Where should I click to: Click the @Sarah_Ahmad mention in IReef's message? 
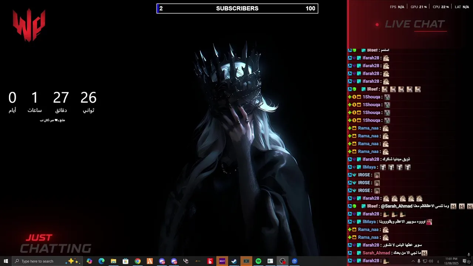pyautogui.click(x=397, y=206)
